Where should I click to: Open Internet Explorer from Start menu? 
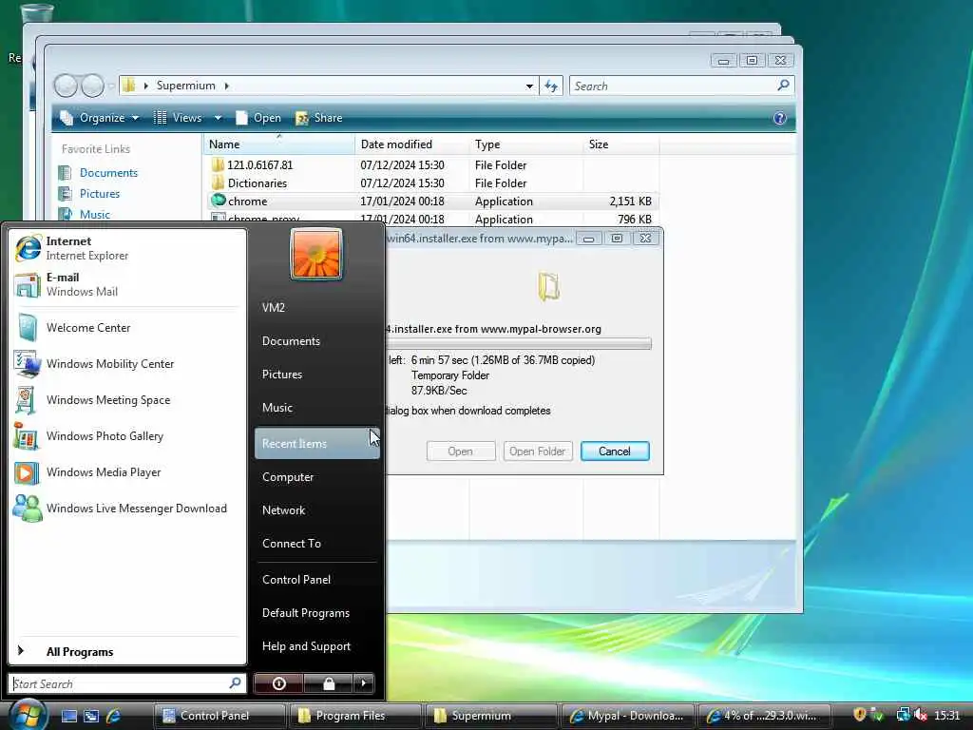pos(127,248)
